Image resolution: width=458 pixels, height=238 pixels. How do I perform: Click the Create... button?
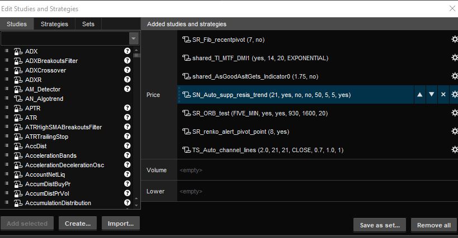(x=77, y=224)
